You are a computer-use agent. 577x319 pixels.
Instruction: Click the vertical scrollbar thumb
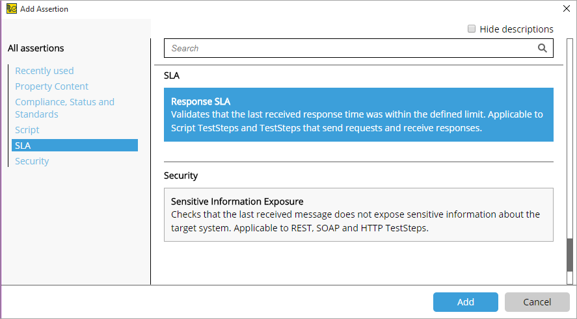pyautogui.click(x=570, y=255)
